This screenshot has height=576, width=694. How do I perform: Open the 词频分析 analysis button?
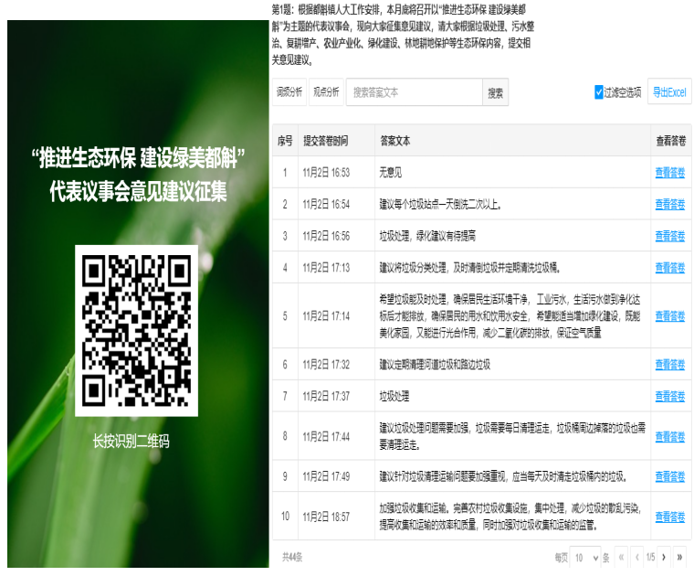[x=289, y=92]
